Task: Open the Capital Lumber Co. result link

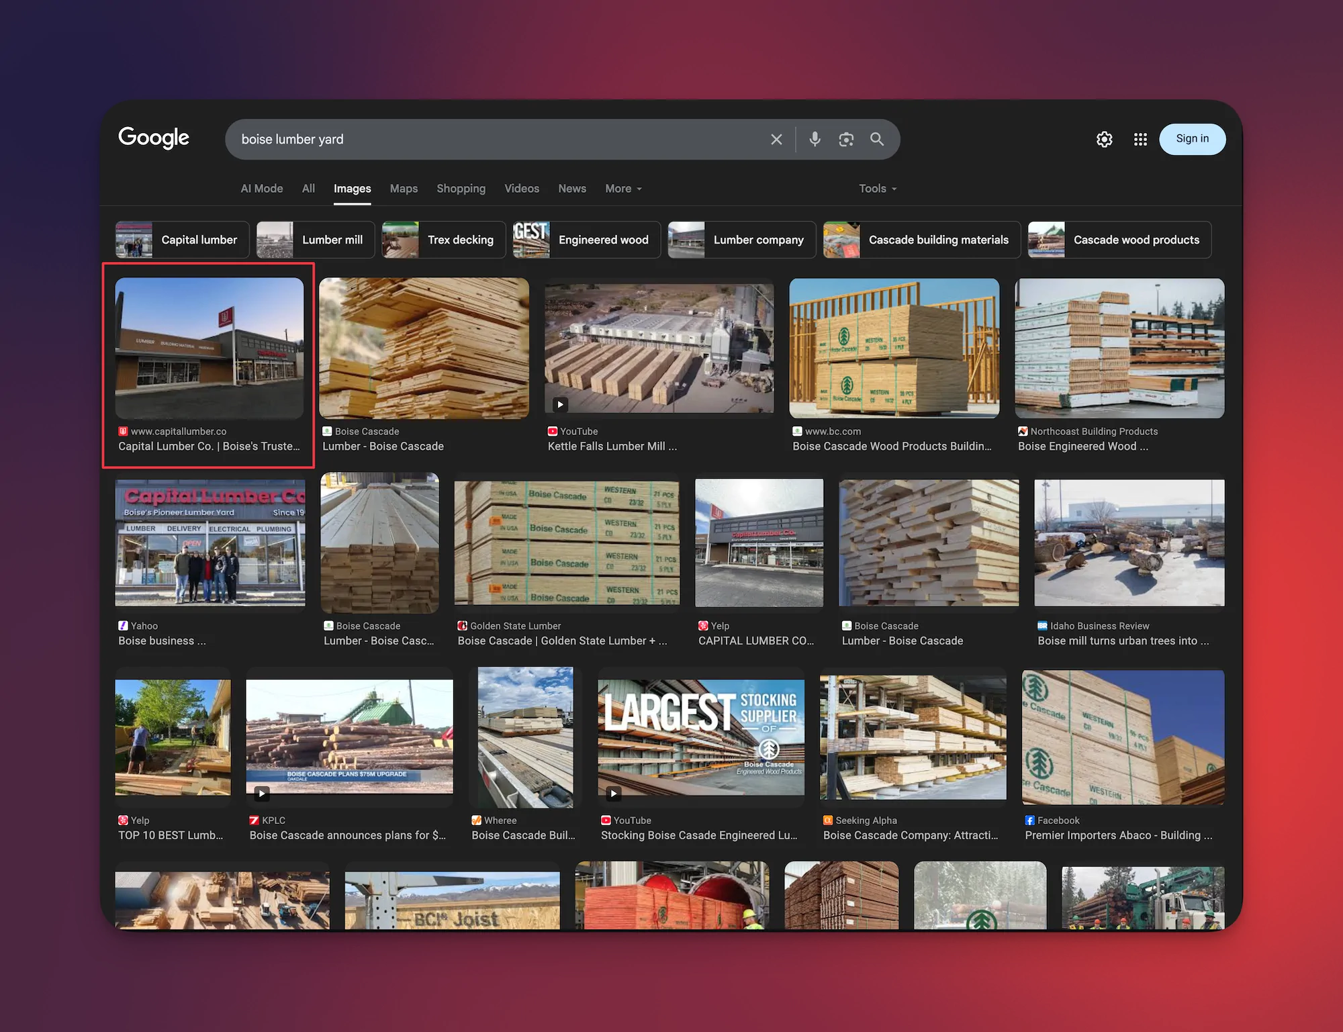Action: click(209, 446)
